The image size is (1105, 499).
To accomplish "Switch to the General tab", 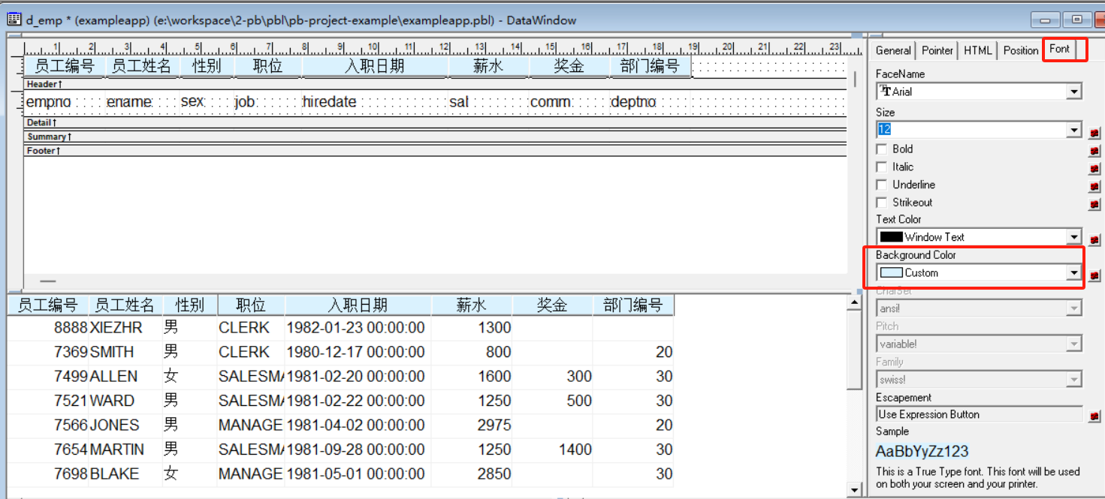I will tap(893, 50).
